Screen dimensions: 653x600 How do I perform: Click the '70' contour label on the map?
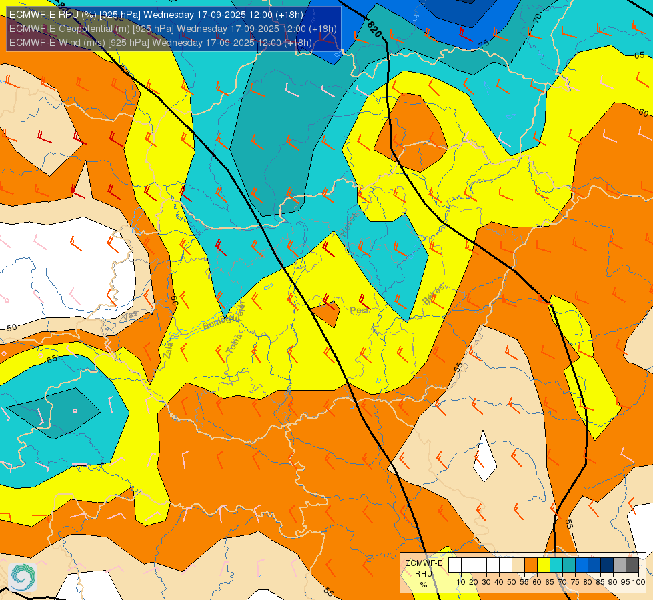(537, 18)
